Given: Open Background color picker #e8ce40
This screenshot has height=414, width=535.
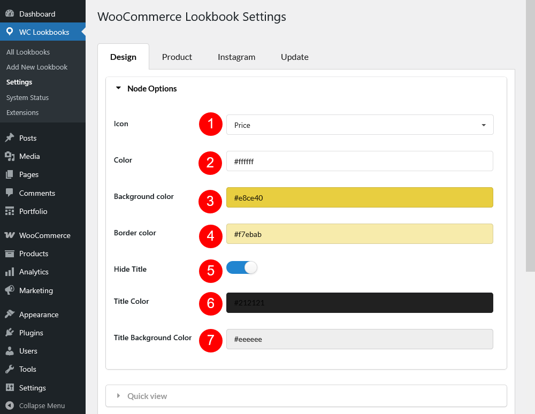Looking at the screenshot, I should click(360, 197).
